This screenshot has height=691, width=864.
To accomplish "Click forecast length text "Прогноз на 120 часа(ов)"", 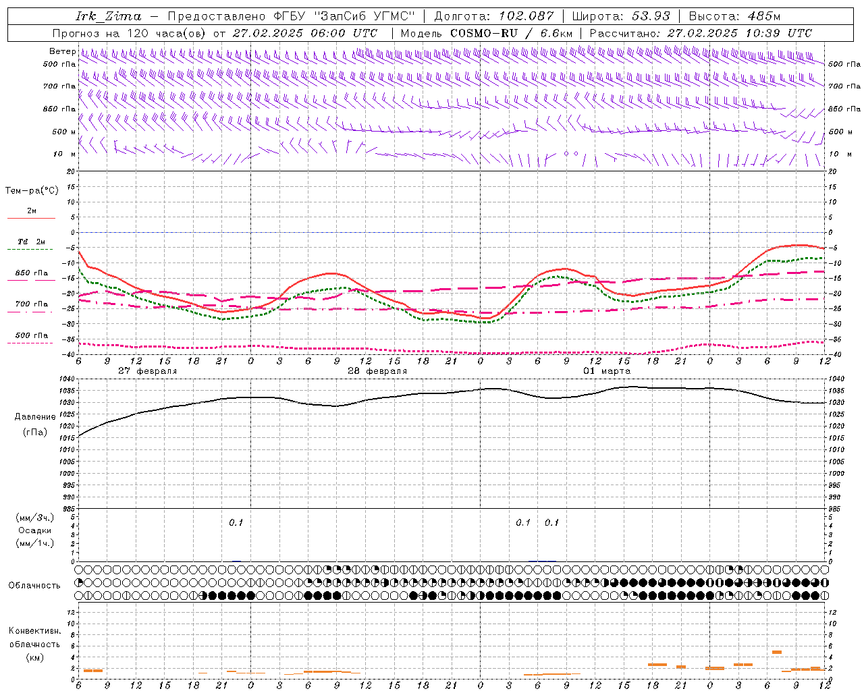I will [130, 33].
